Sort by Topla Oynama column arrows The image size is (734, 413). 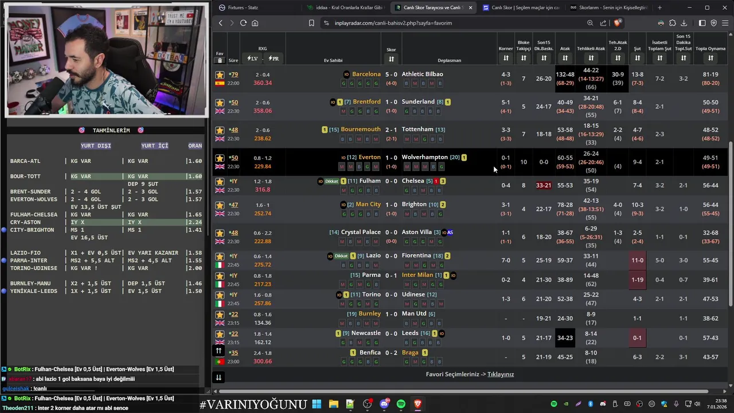[710, 58]
